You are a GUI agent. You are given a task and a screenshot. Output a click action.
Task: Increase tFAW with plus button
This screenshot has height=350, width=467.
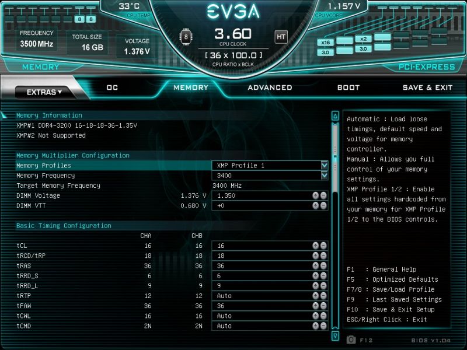tap(315, 306)
